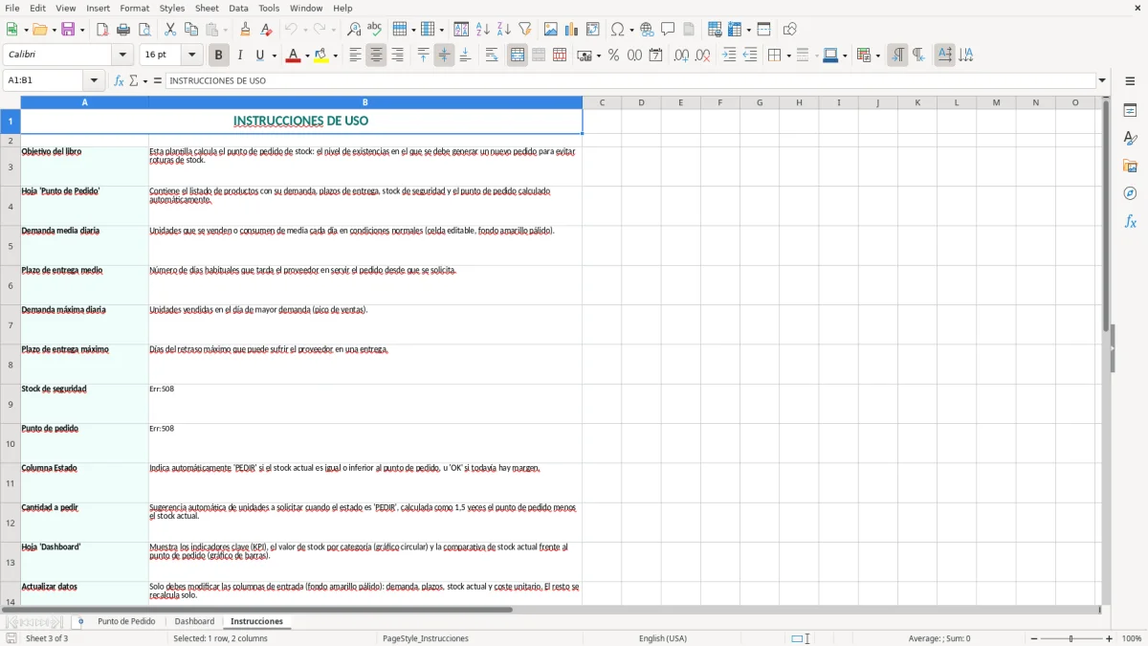Format as percent
The image size is (1148, 646).
click(613, 56)
